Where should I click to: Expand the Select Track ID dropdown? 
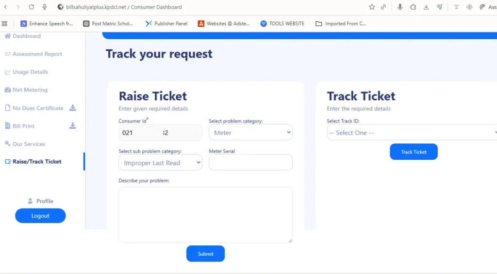click(x=413, y=133)
